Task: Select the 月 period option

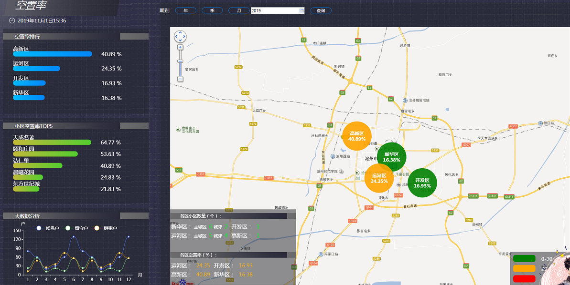Action: [x=239, y=10]
